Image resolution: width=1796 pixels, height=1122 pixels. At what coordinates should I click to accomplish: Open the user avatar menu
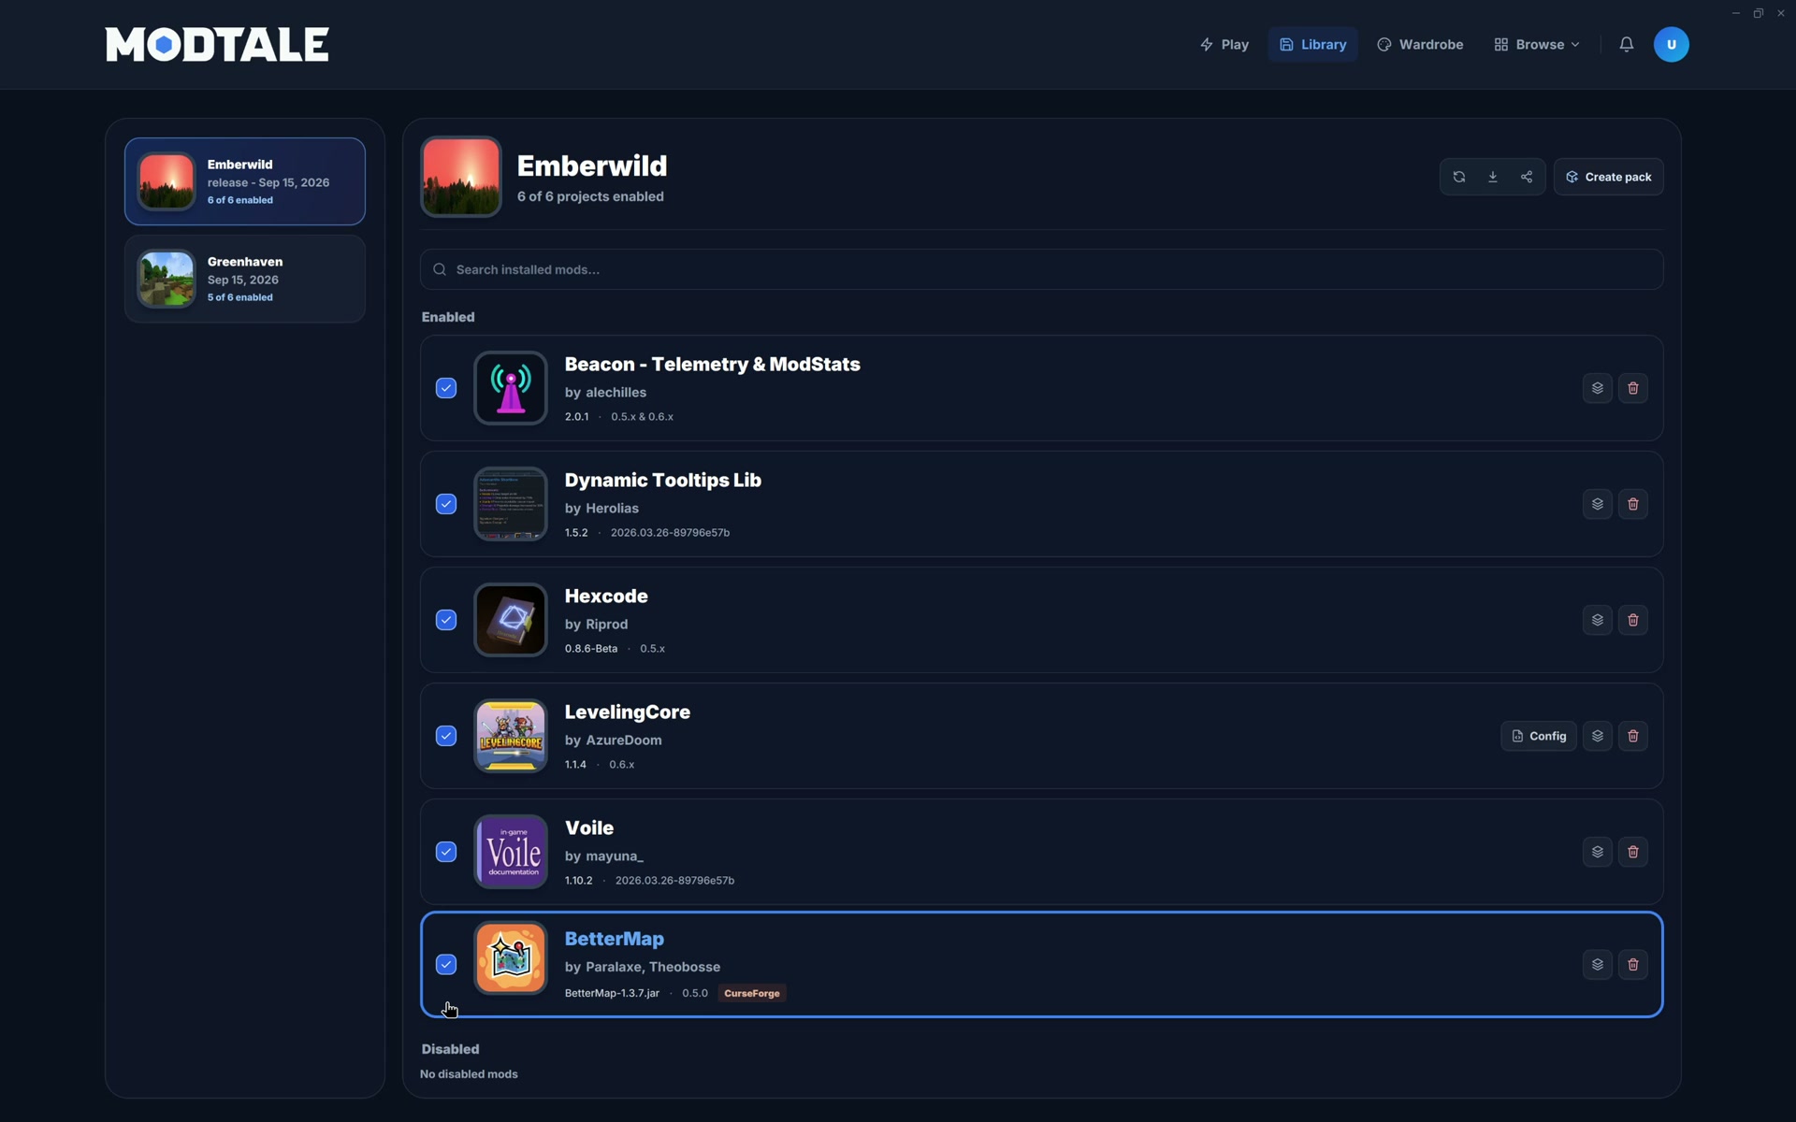(1671, 44)
